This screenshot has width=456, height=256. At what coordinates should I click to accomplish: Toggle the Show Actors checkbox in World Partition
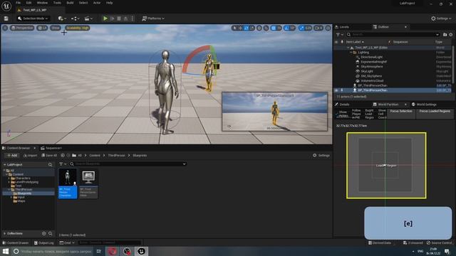tap(337, 114)
